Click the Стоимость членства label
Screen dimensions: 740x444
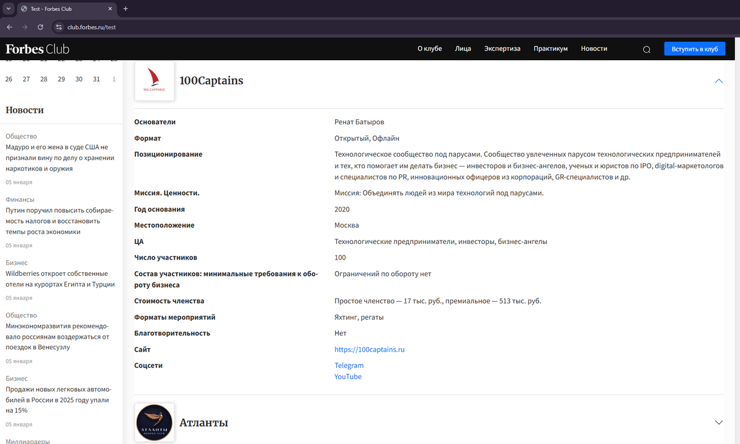point(169,301)
